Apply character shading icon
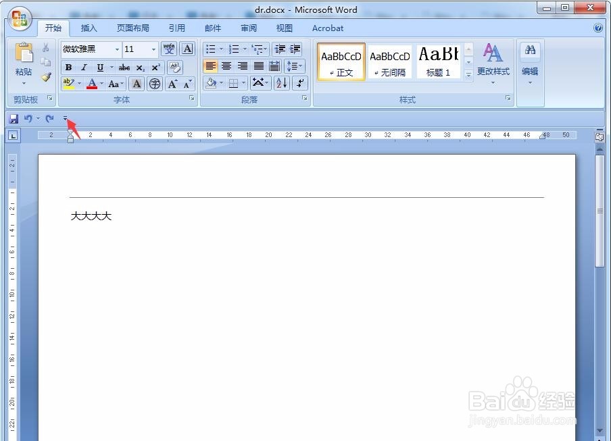Image resolution: width=611 pixels, height=441 pixels. coord(137,84)
